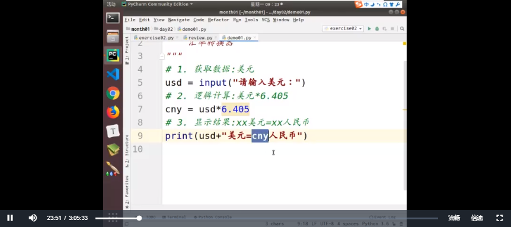
Task: Switch to the review.py tab
Action: coord(198,38)
